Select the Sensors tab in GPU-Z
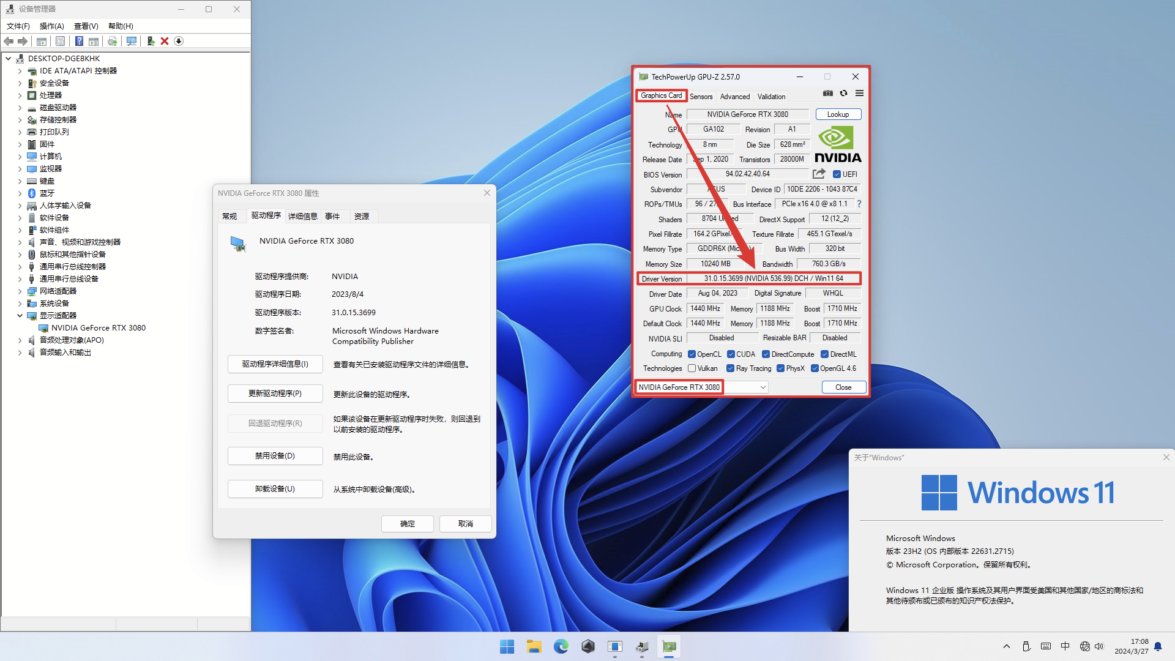 tap(699, 96)
